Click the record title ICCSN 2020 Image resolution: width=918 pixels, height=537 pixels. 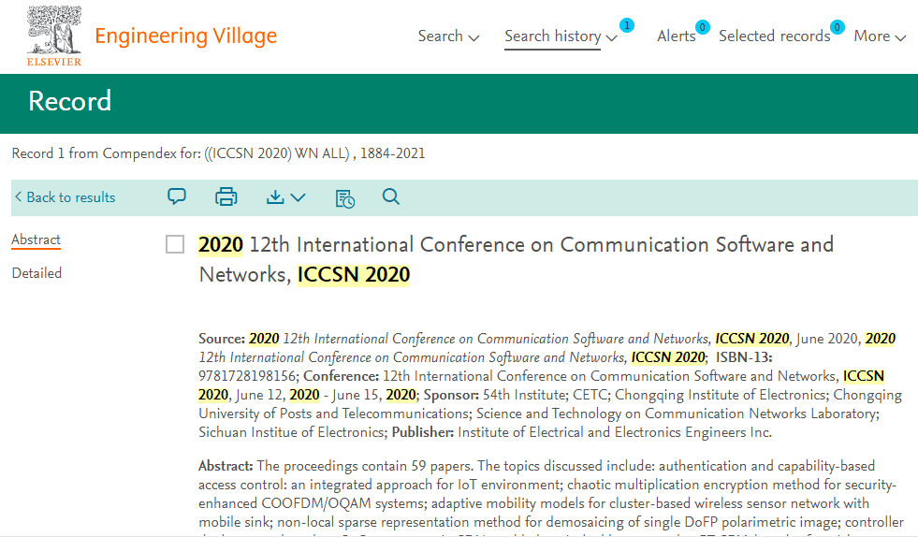(516, 259)
